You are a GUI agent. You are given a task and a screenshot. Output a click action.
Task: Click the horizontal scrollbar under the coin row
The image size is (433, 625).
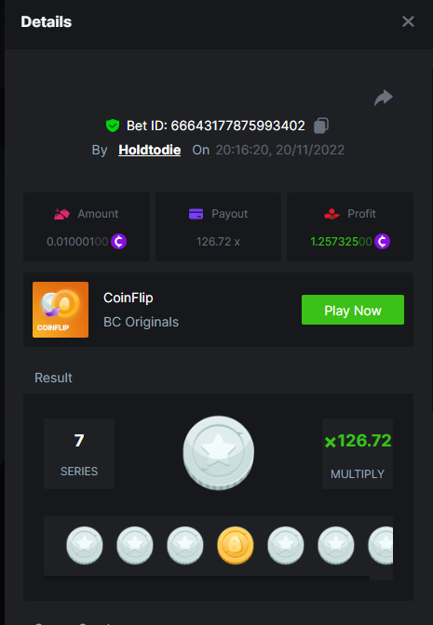coord(207,578)
